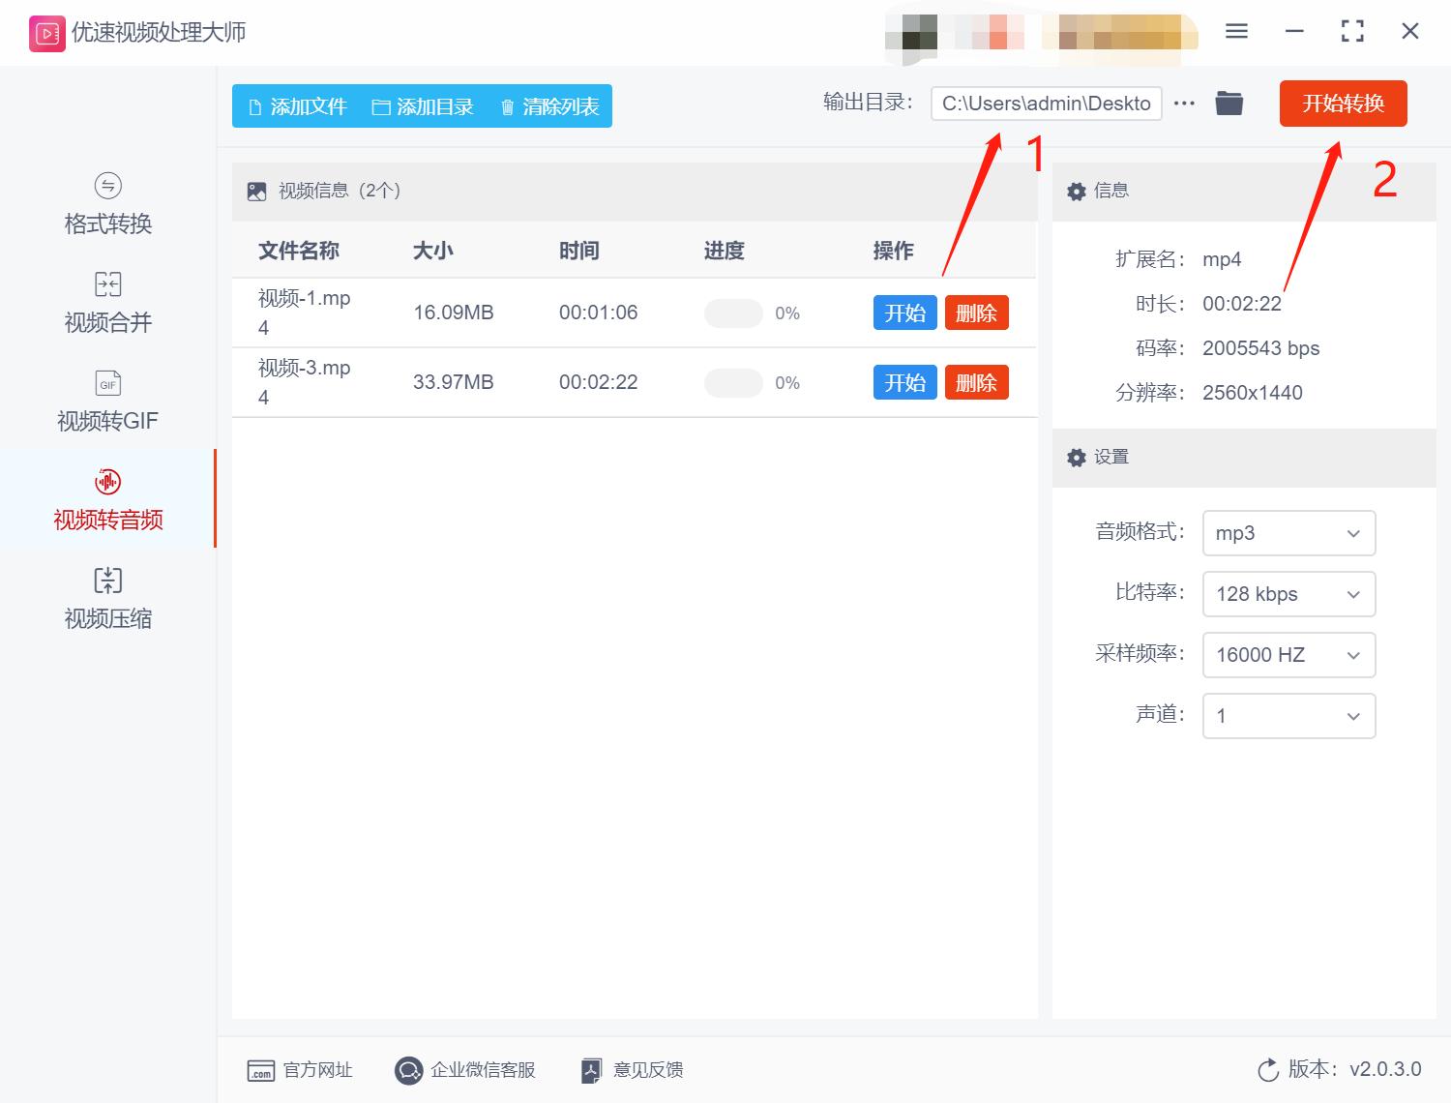This screenshot has width=1451, height=1103.
Task: Delete 视频-1.mp4 from the list
Action: pos(976,312)
